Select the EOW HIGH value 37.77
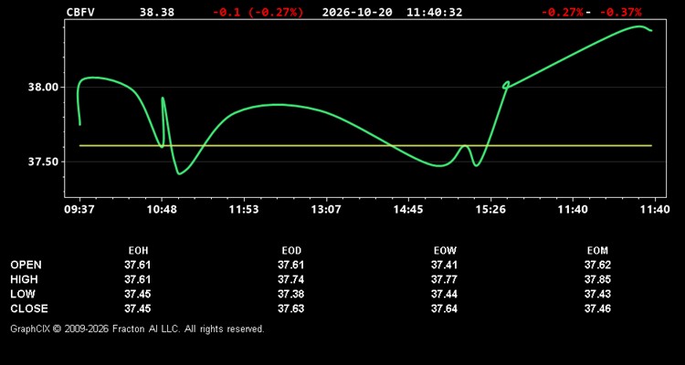Screen dimensions: 685x365 [x=444, y=279]
